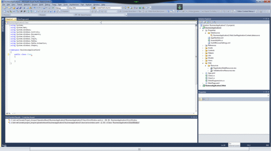The image size is (271, 151).
Task: Click the Paste toolbar icon
Action: pyautogui.click(x=30, y=8)
